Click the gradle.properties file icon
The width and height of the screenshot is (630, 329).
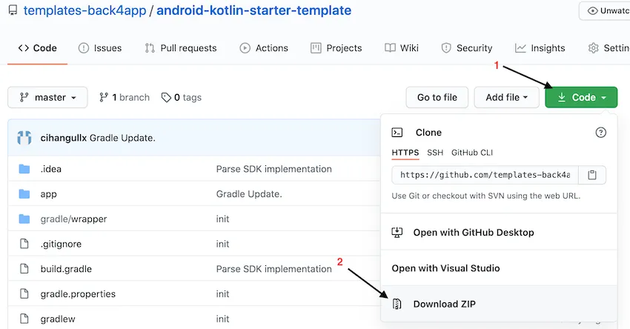(x=24, y=293)
